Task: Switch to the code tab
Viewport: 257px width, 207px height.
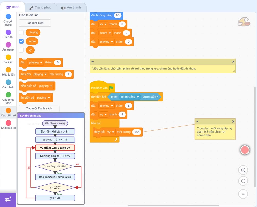Action: 13,7
